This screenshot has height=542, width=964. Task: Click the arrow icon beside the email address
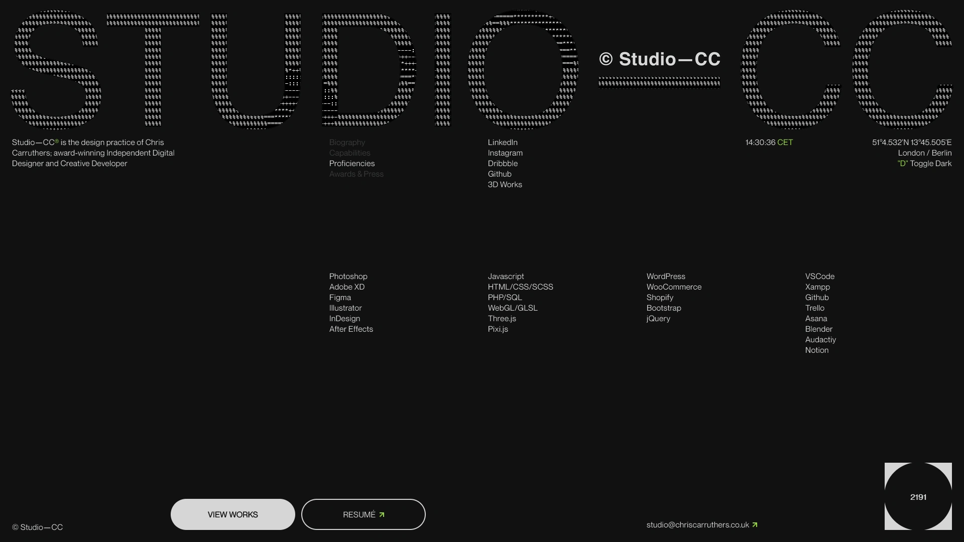point(755,525)
